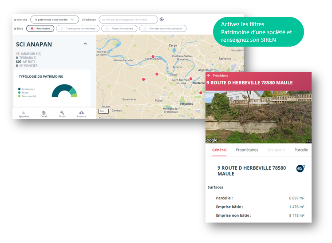Click the Versailles label on the map

[186, 104]
